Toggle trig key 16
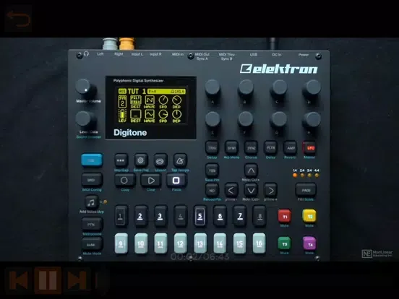 tap(259, 243)
